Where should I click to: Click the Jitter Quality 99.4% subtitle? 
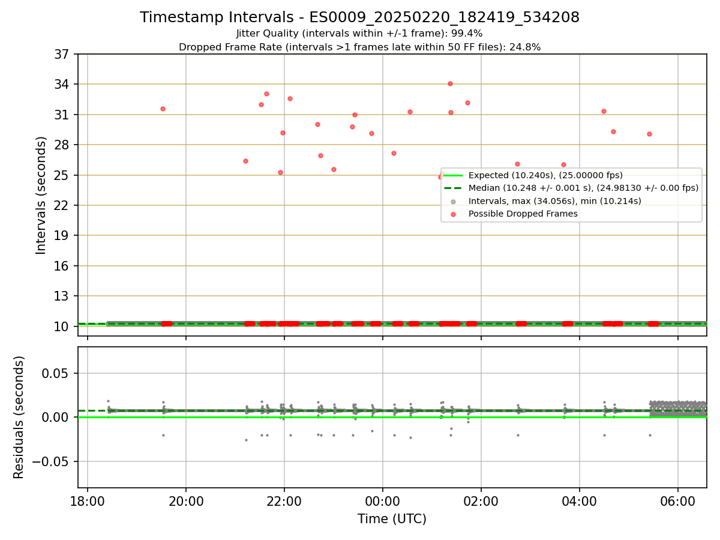click(359, 34)
